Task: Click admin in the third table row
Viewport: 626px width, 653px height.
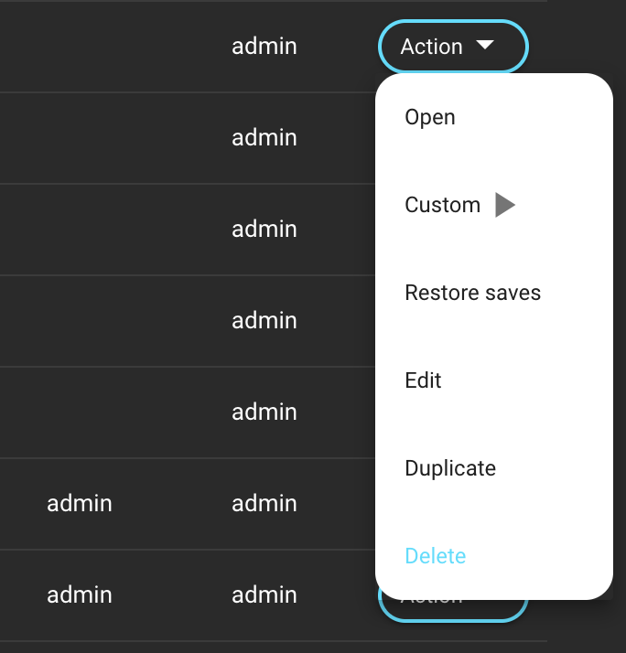Action: click(264, 229)
